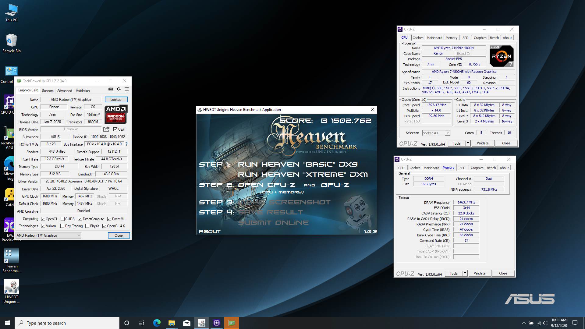Toggle OpenGL 4.6 checkbox
The width and height of the screenshot is (585, 329).
pos(104,226)
